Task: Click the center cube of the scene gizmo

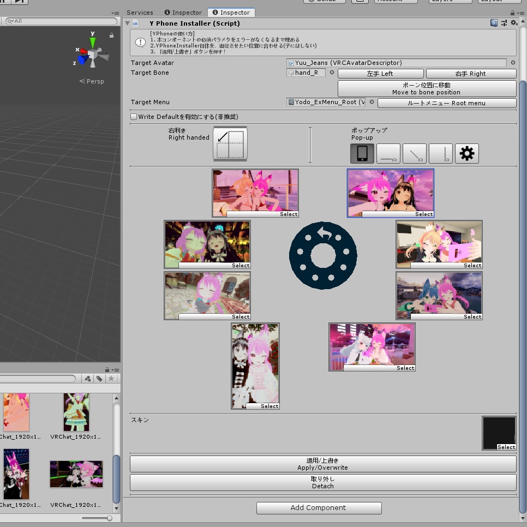Action: coord(92,54)
